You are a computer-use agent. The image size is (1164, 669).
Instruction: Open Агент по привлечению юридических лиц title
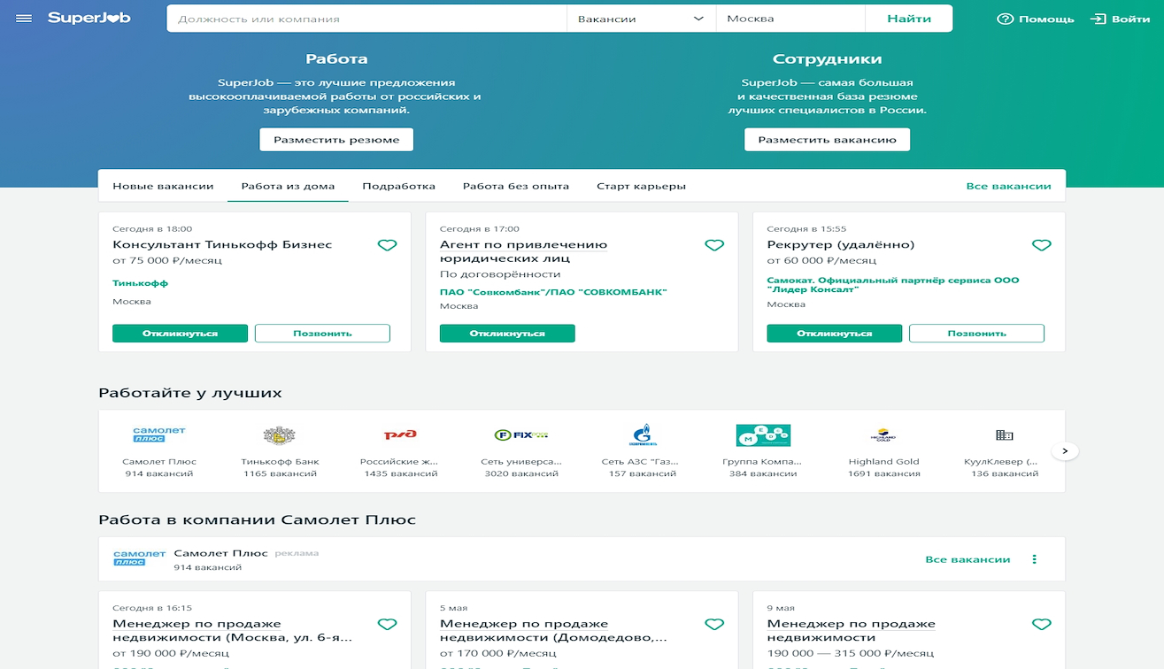click(x=523, y=251)
